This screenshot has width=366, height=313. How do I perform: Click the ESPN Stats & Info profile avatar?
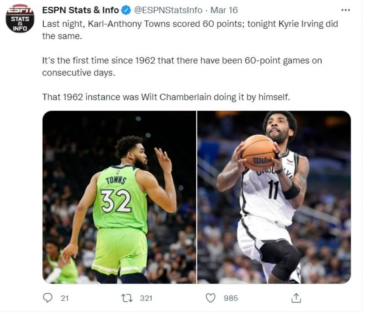point(20,18)
